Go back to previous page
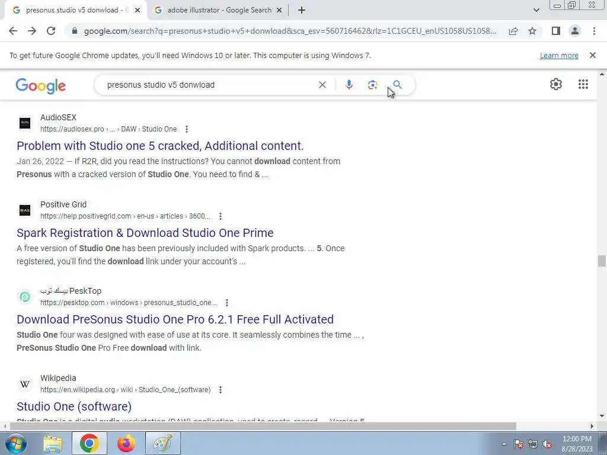607x455 pixels. point(13,31)
